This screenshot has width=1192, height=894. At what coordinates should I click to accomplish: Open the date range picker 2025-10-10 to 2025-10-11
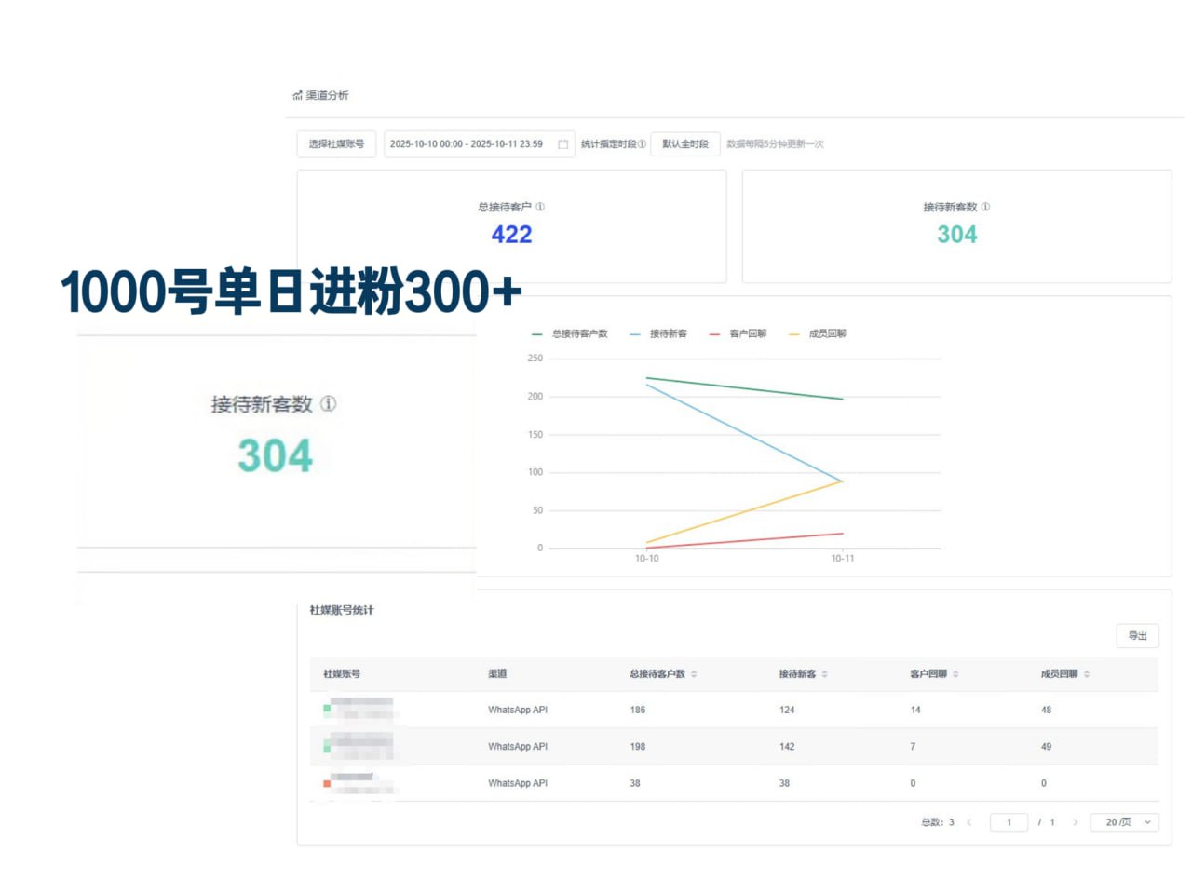pyautogui.click(x=466, y=144)
